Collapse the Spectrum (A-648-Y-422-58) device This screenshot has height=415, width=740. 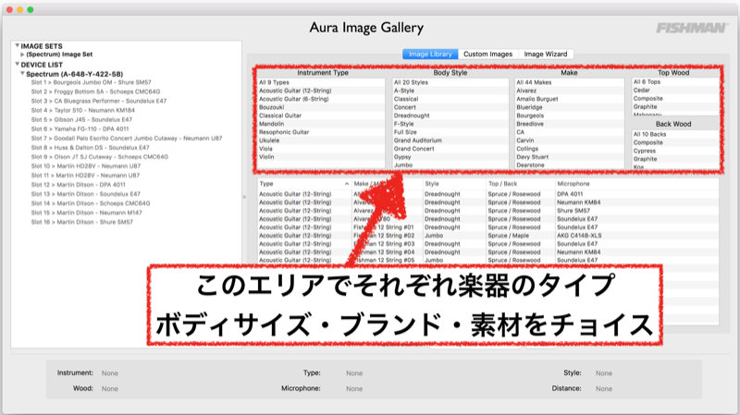point(22,74)
